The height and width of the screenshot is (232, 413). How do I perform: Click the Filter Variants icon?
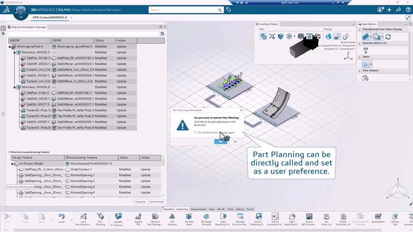click(x=365, y=78)
